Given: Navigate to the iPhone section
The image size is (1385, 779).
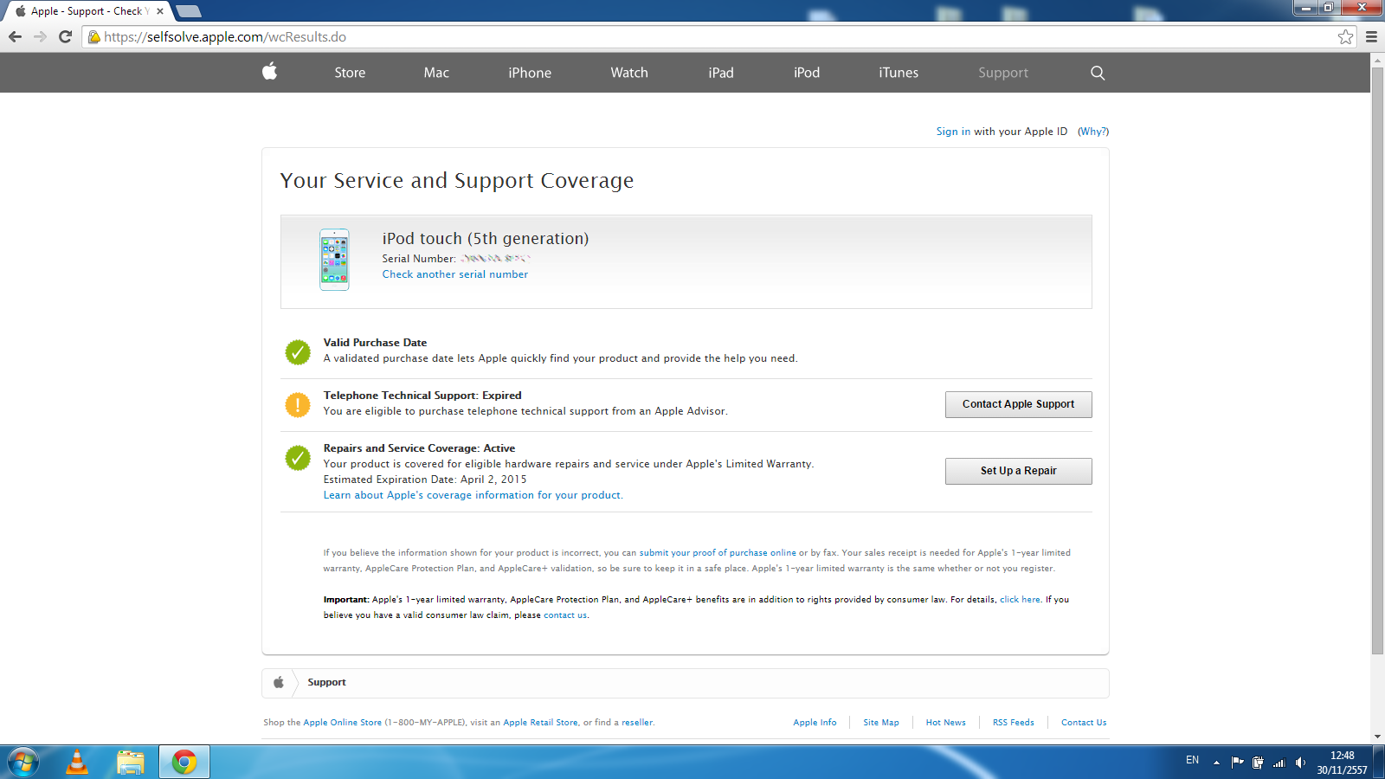Looking at the screenshot, I should point(530,73).
